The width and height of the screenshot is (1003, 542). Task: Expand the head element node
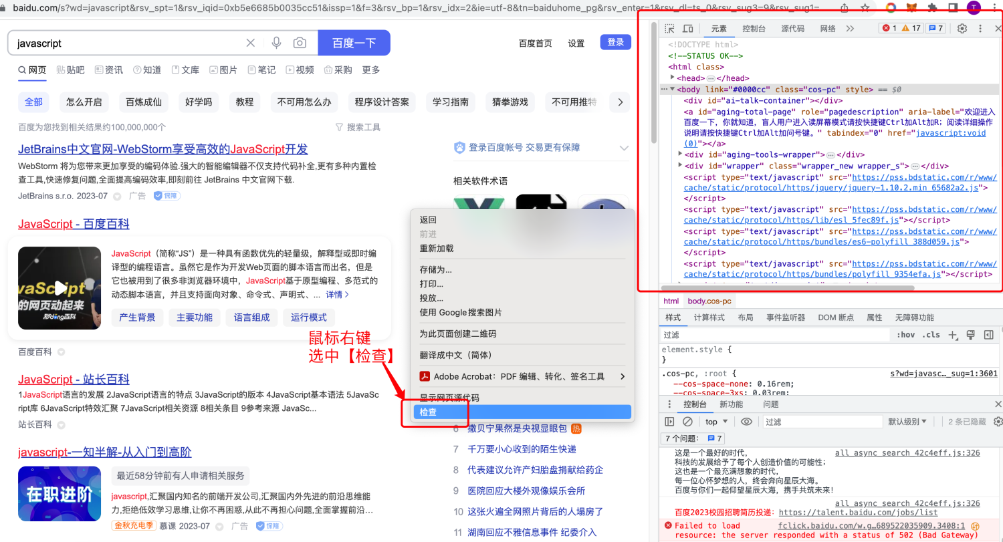[x=673, y=78]
